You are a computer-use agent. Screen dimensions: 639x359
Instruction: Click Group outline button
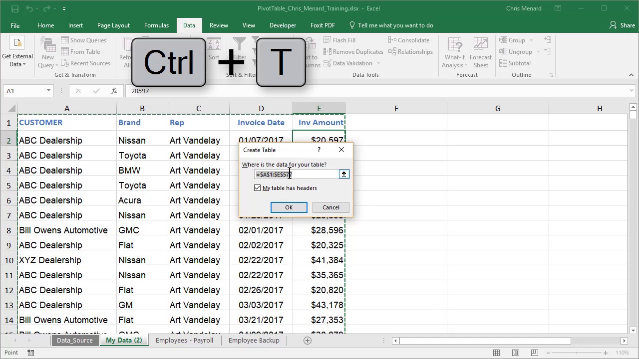click(x=512, y=40)
